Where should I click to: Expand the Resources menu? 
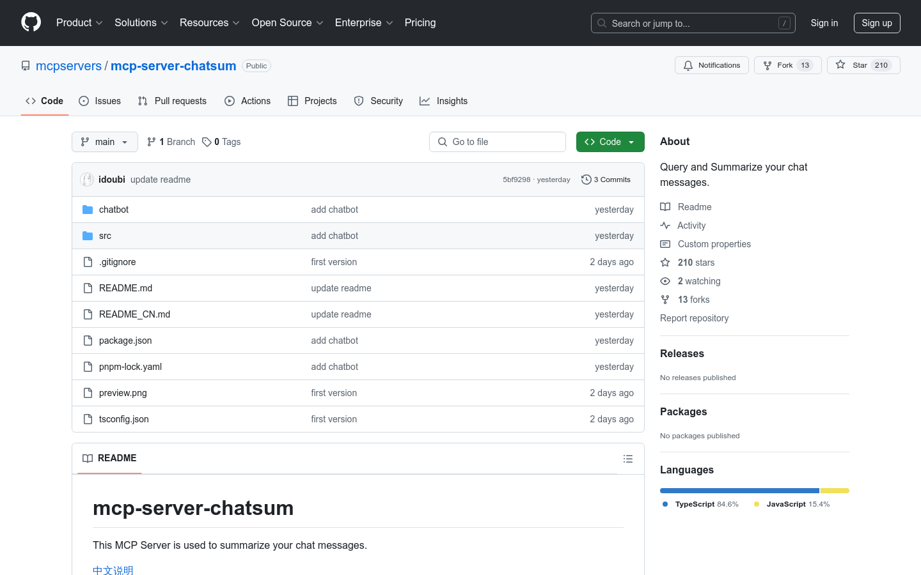pos(210,22)
